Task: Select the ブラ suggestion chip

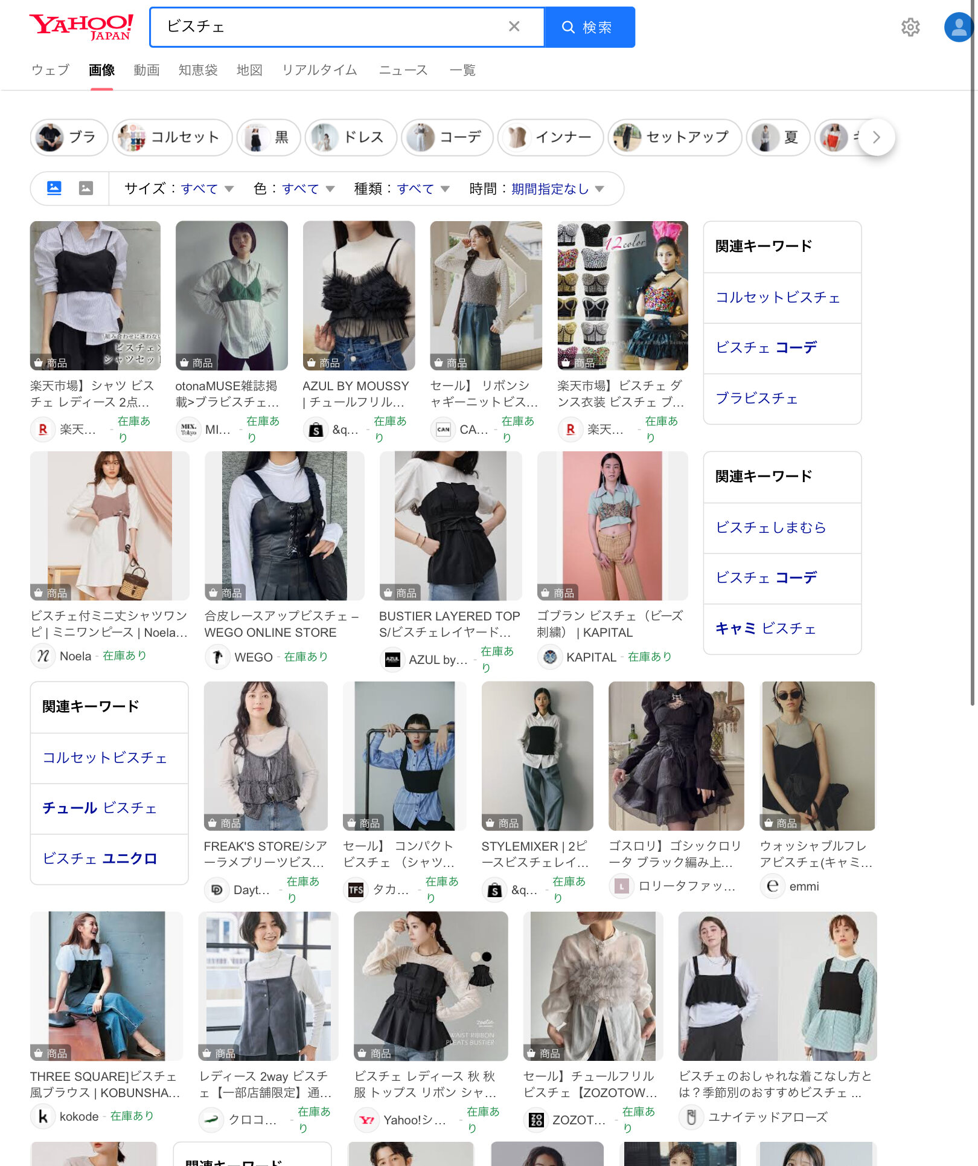Action: click(69, 137)
